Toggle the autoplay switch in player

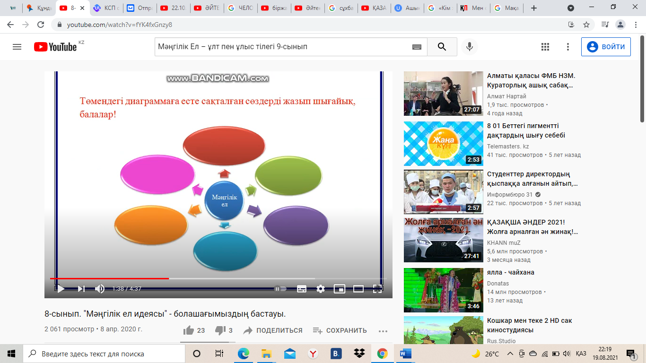(x=280, y=288)
